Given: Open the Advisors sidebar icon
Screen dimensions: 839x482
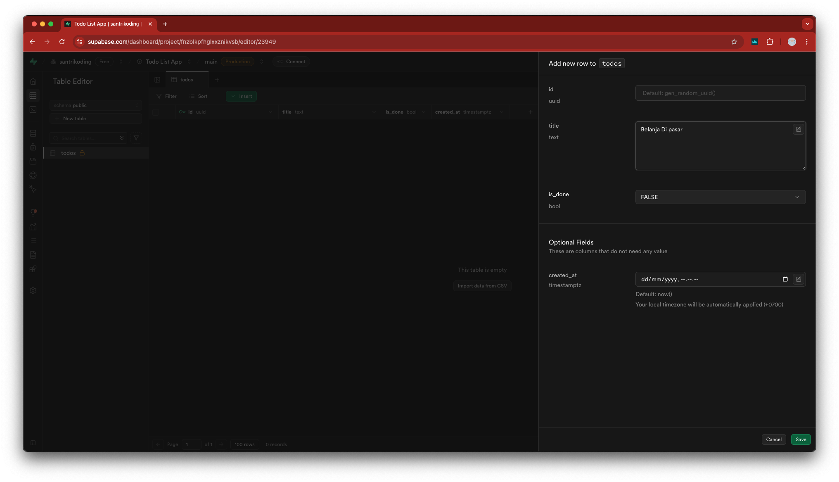Looking at the screenshot, I should (33, 213).
